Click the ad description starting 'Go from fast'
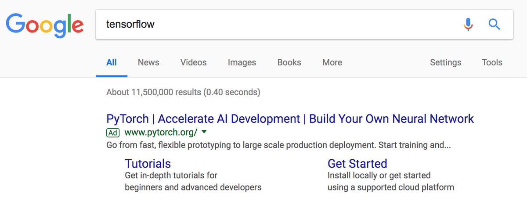This screenshot has width=527, height=212. click(279, 145)
